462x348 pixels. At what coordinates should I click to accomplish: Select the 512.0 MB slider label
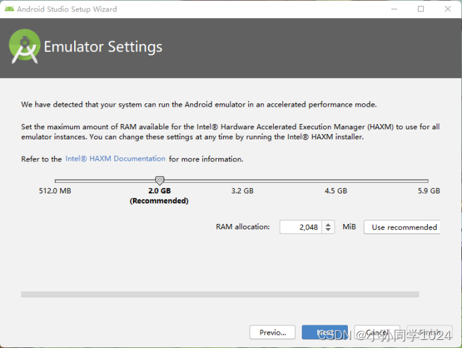55,191
